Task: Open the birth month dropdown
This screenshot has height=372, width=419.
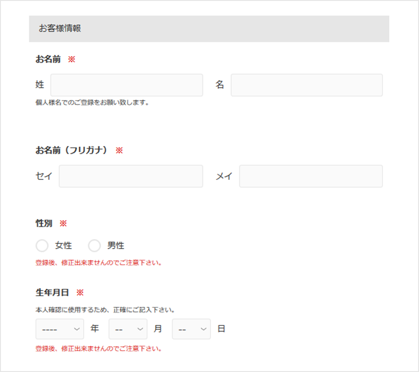Action: (x=128, y=329)
